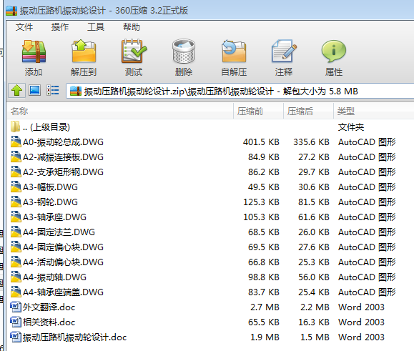Viewport: 414px width, 351px height.
Task: Switch to list detail view button
Action: [53, 90]
